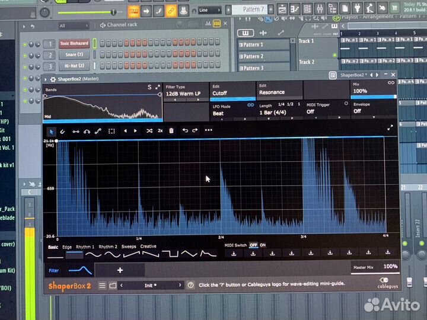Edit the Cutoff parameter
Screen dimensions: 427x320
point(232,91)
